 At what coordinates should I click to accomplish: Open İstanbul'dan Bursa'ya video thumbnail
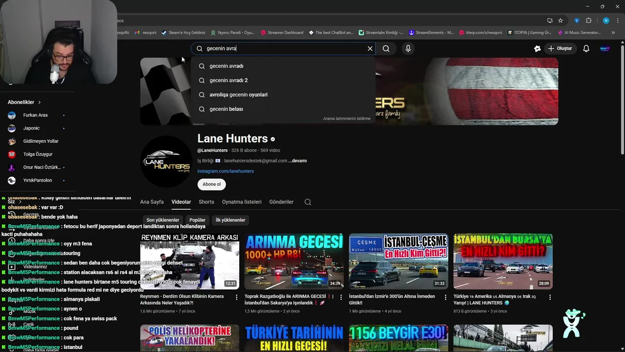(x=503, y=261)
